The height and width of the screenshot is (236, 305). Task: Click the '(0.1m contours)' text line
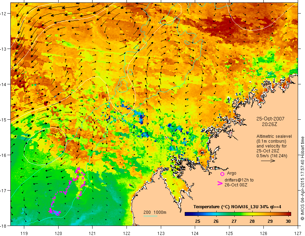[271, 141]
